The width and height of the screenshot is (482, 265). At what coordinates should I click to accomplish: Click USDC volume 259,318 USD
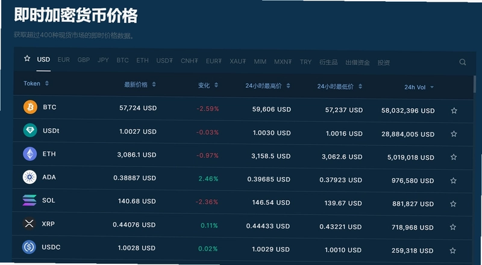click(x=413, y=251)
